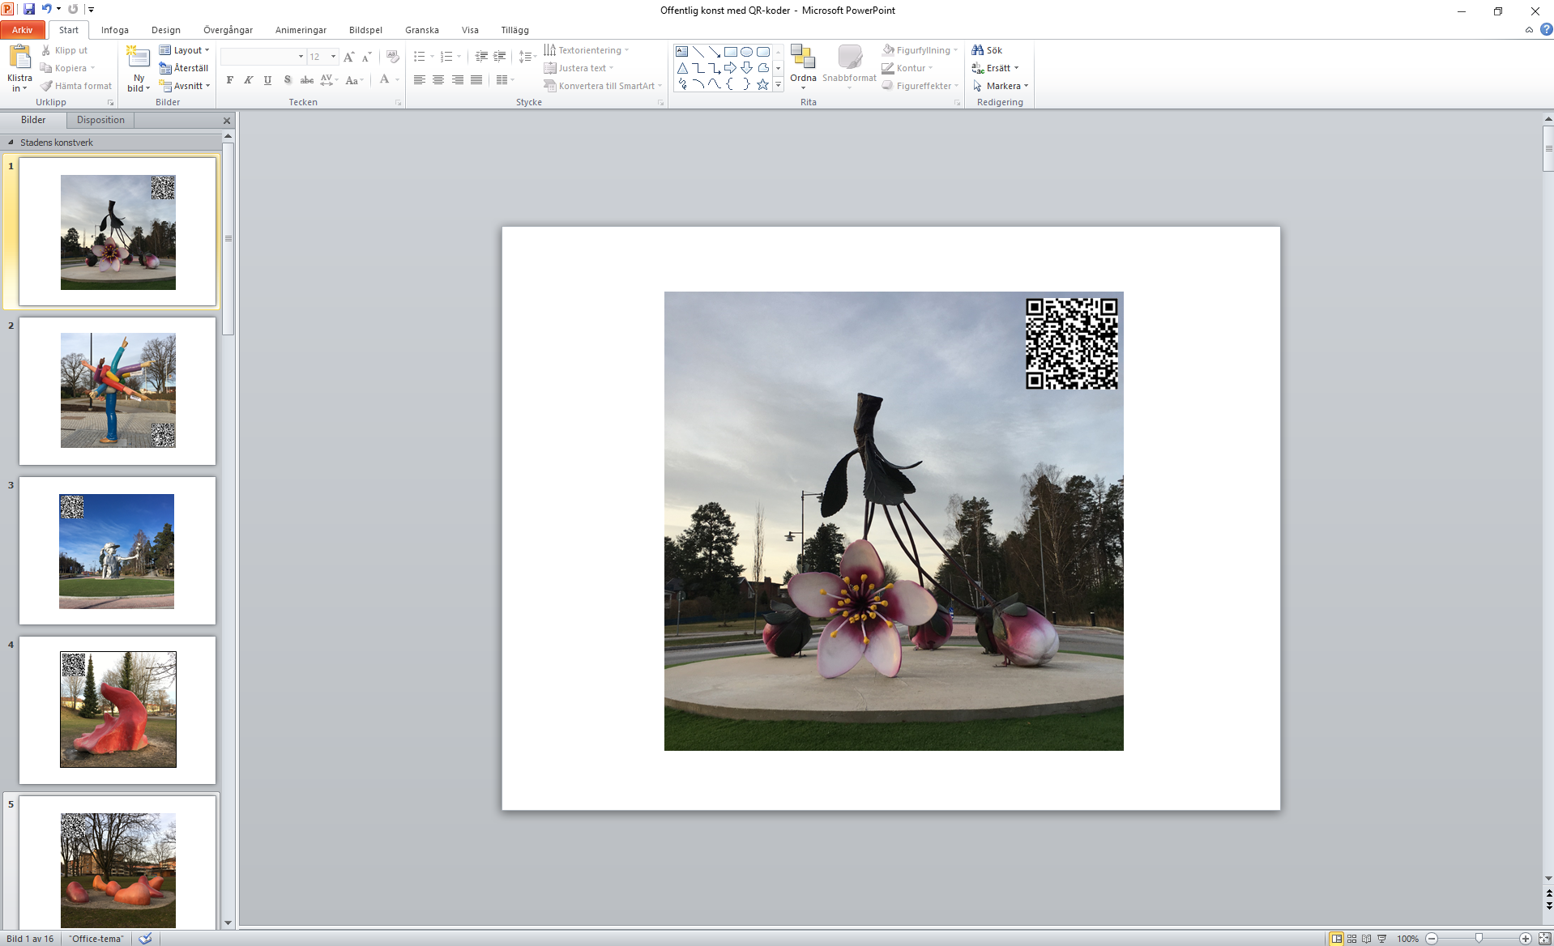Switch to the Infoga tab

coord(115,30)
